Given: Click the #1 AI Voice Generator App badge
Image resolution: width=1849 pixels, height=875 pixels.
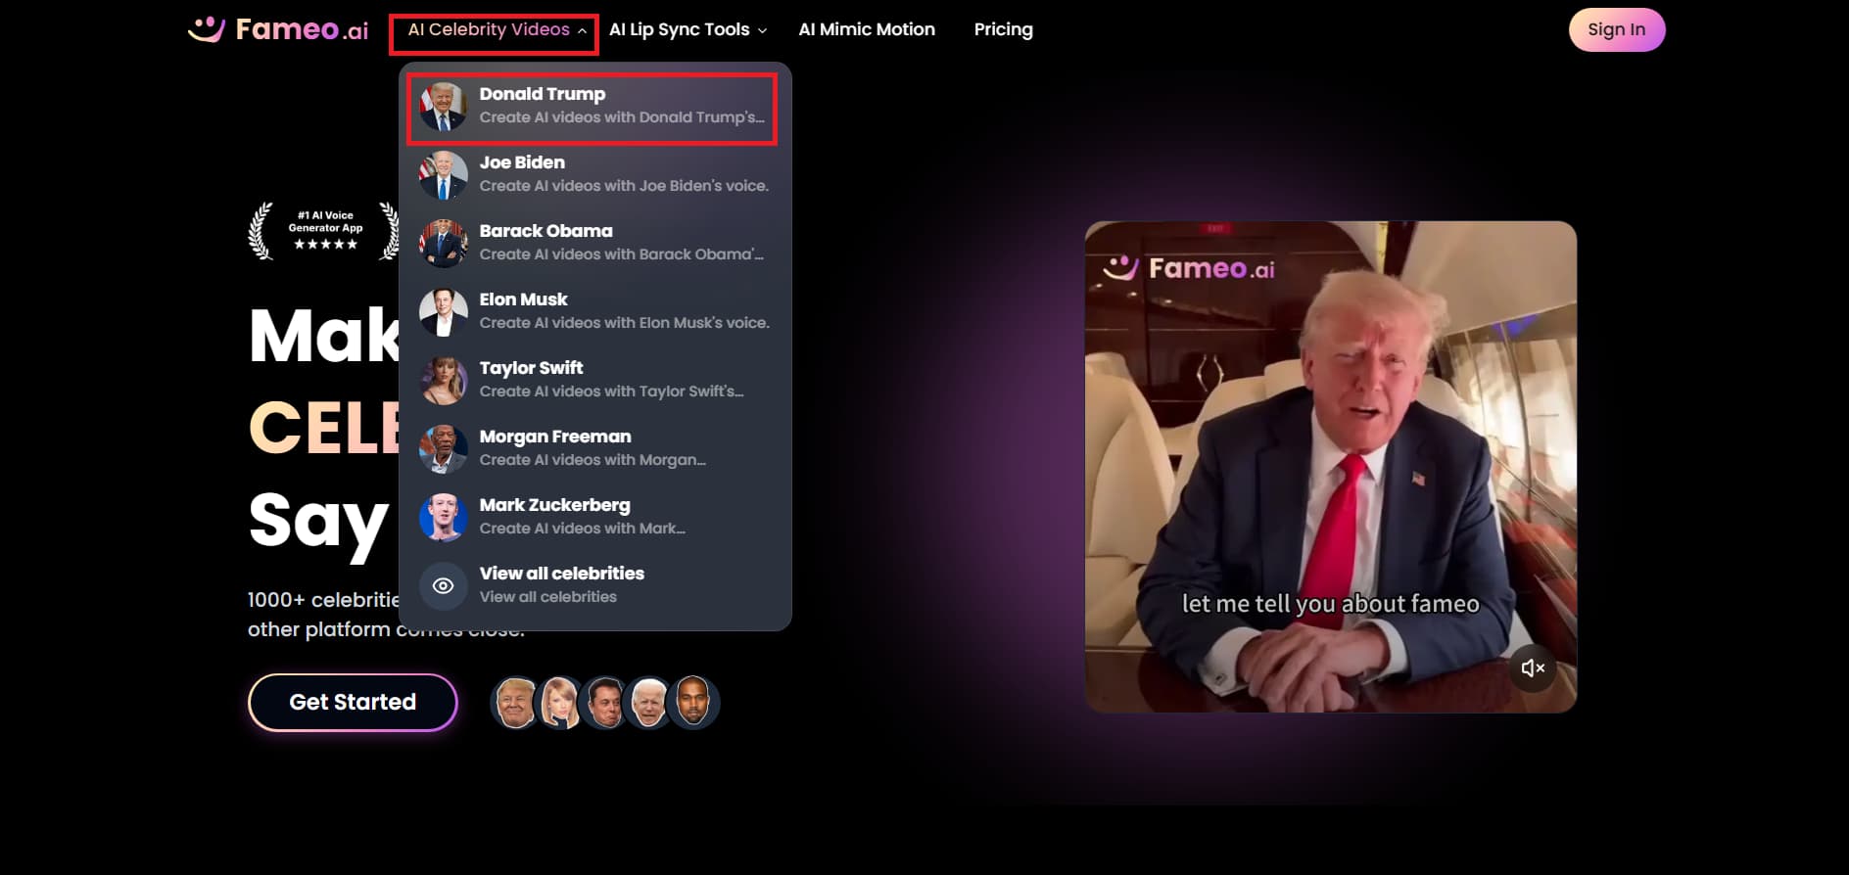Looking at the screenshot, I should [325, 231].
